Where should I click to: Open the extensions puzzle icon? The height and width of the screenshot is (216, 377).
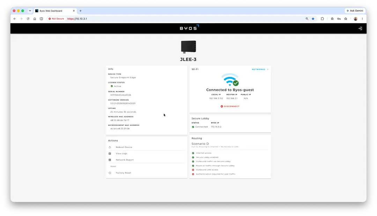(x=323, y=19)
